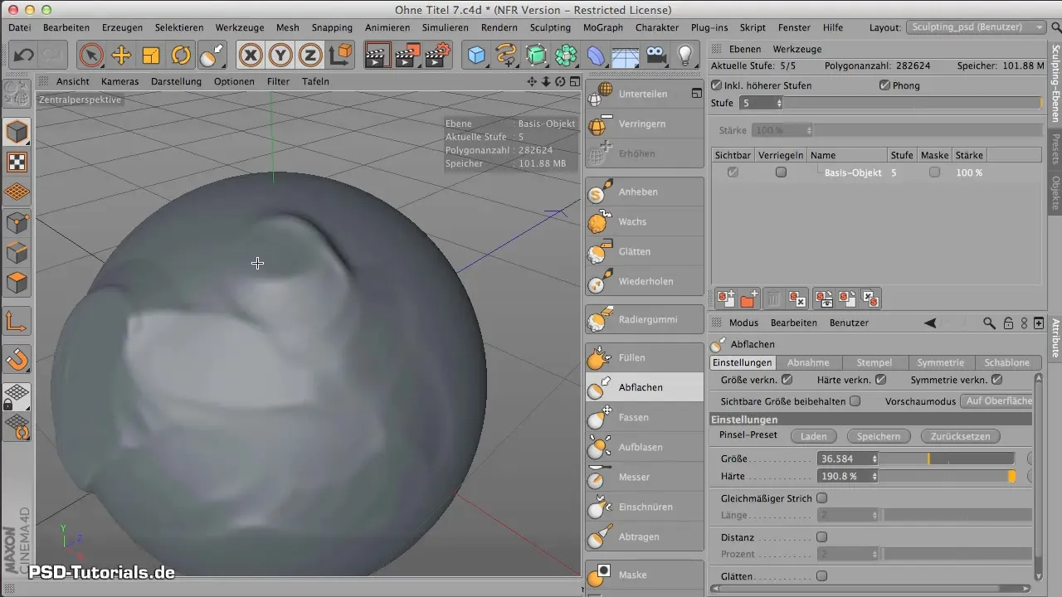Adjust the Stufe level slider

pyautogui.click(x=913, y=104)
